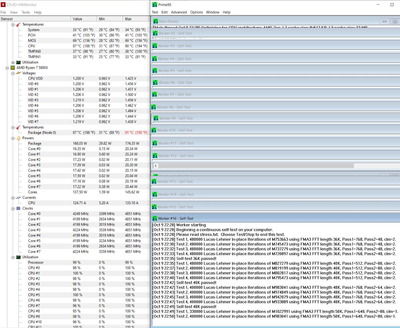The width and height of the screenshot is (400, 328).
Task: Click the Worker #3 window icon
Action: [155, 46]
